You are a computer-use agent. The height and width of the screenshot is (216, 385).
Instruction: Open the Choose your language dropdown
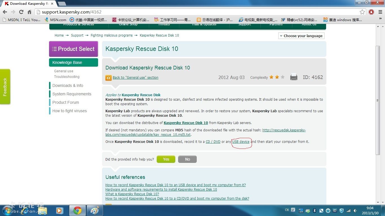[301, 36]
